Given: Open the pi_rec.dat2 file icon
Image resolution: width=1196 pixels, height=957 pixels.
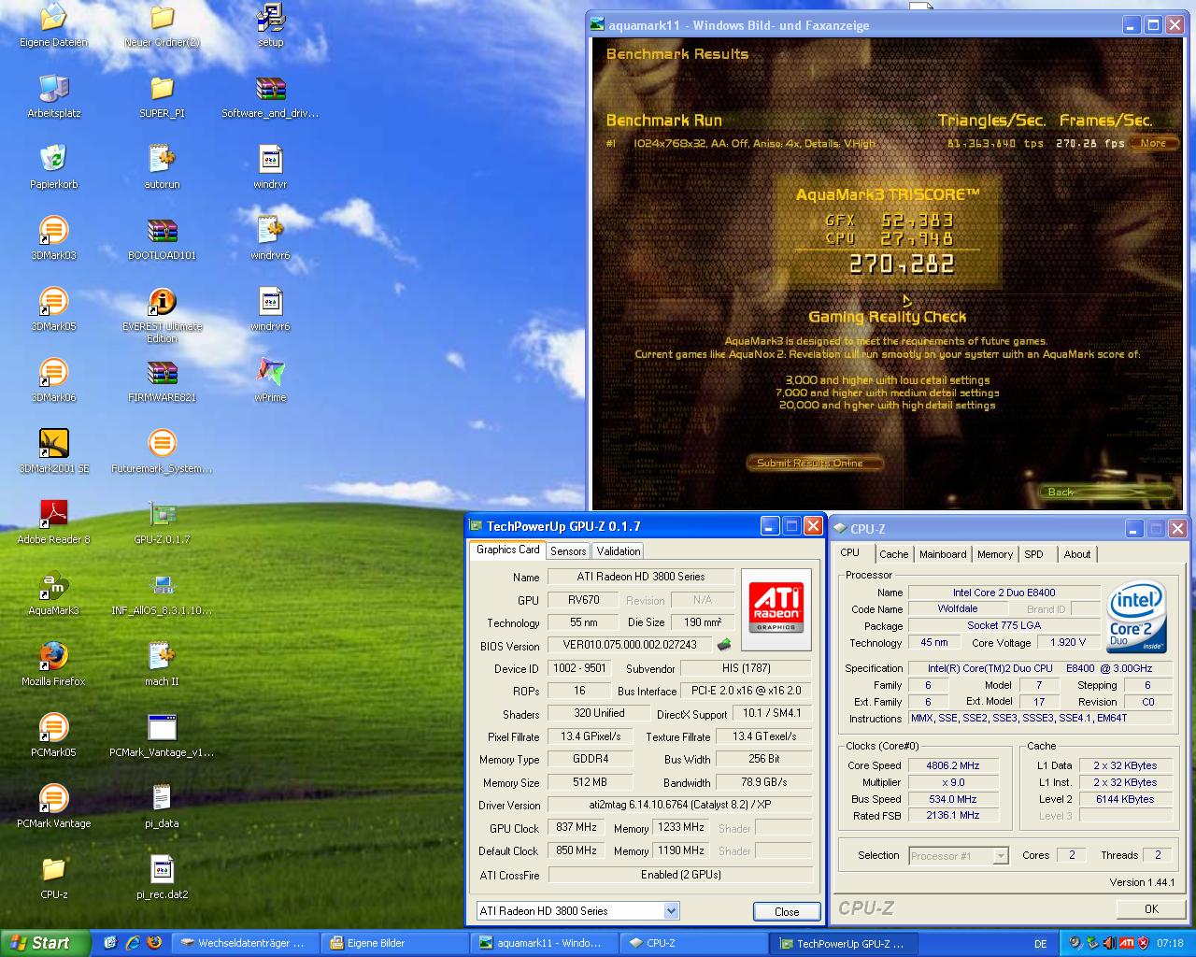Looking at the screenshot, I should [x=162, y=869].
